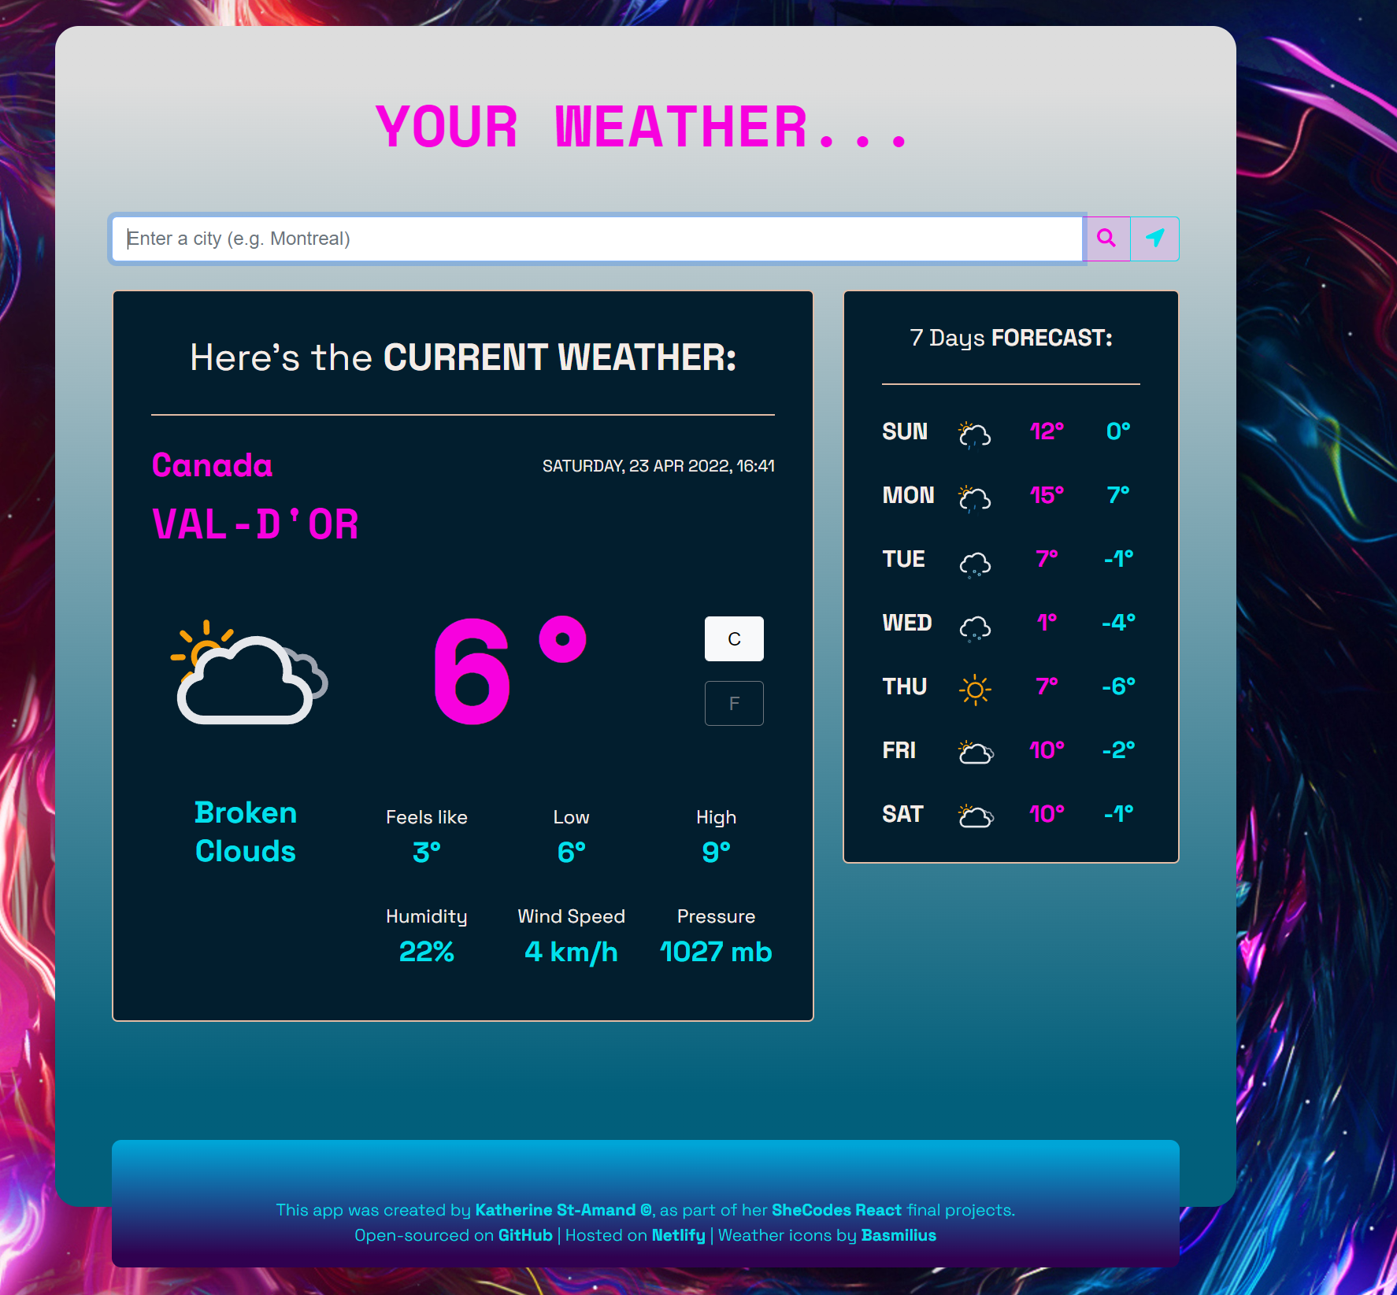Click Saturday's partly cloudy forecast icon
The image size is (1397, 1295).
(975, 816)
